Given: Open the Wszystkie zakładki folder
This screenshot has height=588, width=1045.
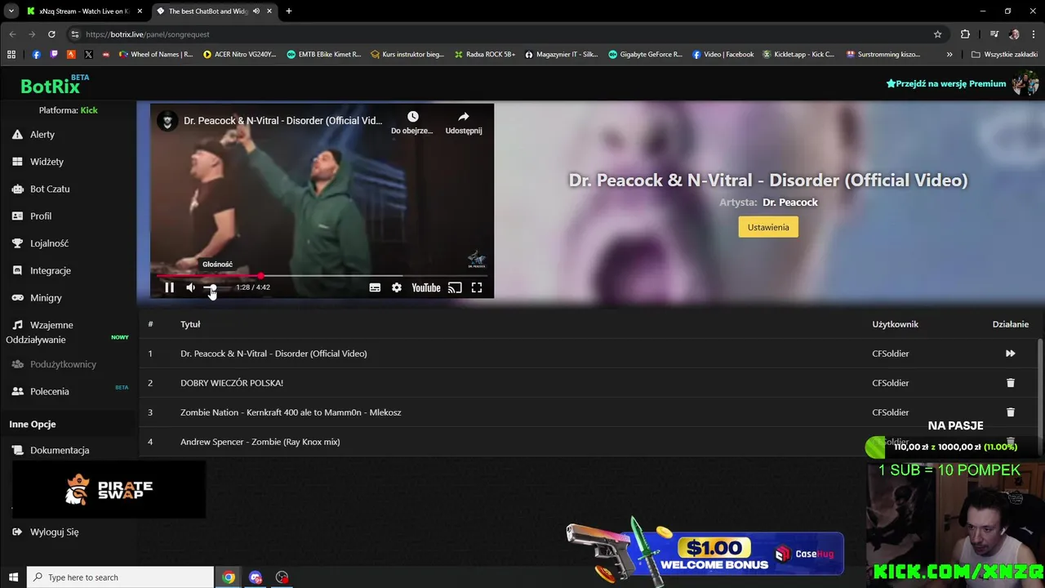Looking at the screenshot, I should 1005,55.
